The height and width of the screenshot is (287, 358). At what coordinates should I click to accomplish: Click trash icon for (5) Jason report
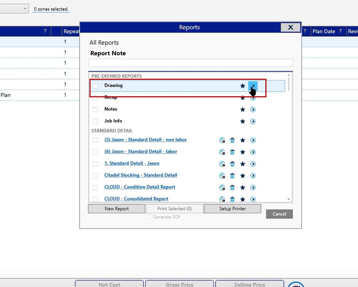click(x=232, y=140)
